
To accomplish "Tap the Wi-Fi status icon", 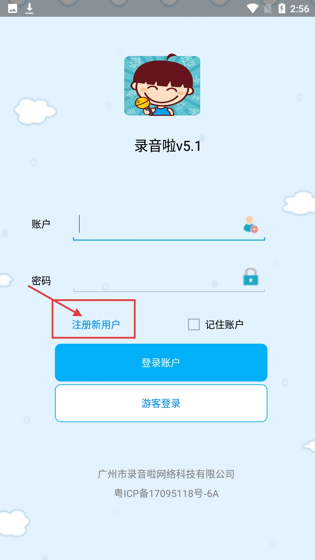I will click(252, 8).
